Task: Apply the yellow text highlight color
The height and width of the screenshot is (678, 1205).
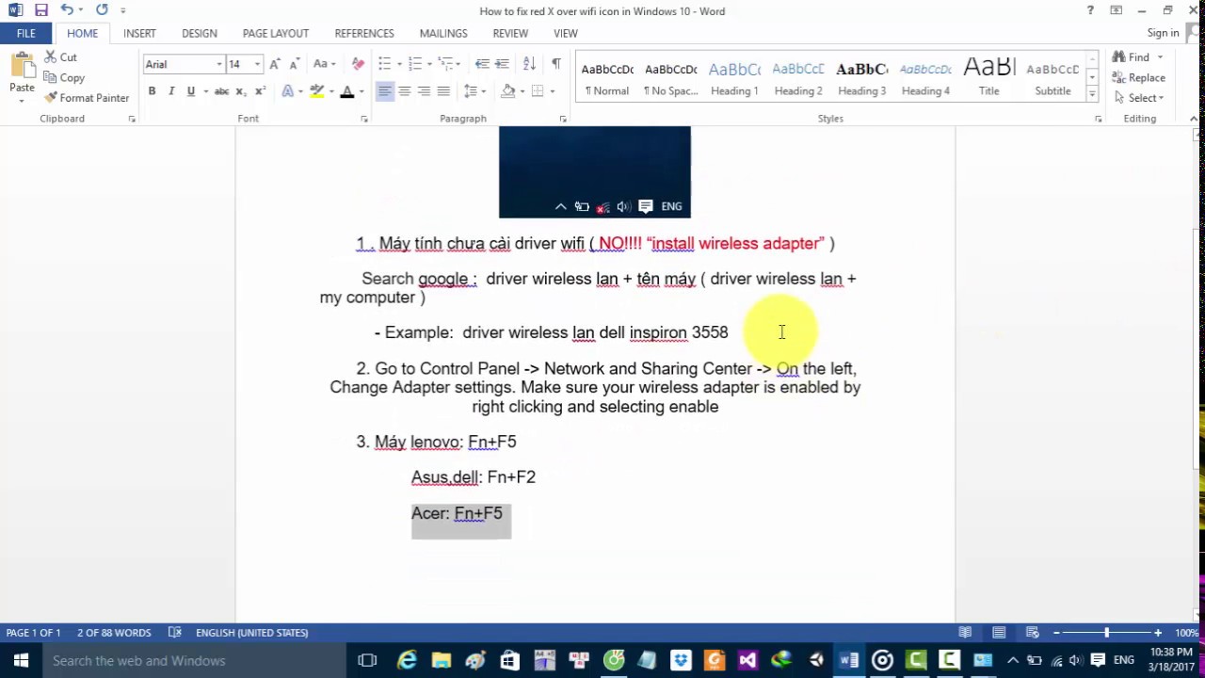Action: tap(317, 90)
